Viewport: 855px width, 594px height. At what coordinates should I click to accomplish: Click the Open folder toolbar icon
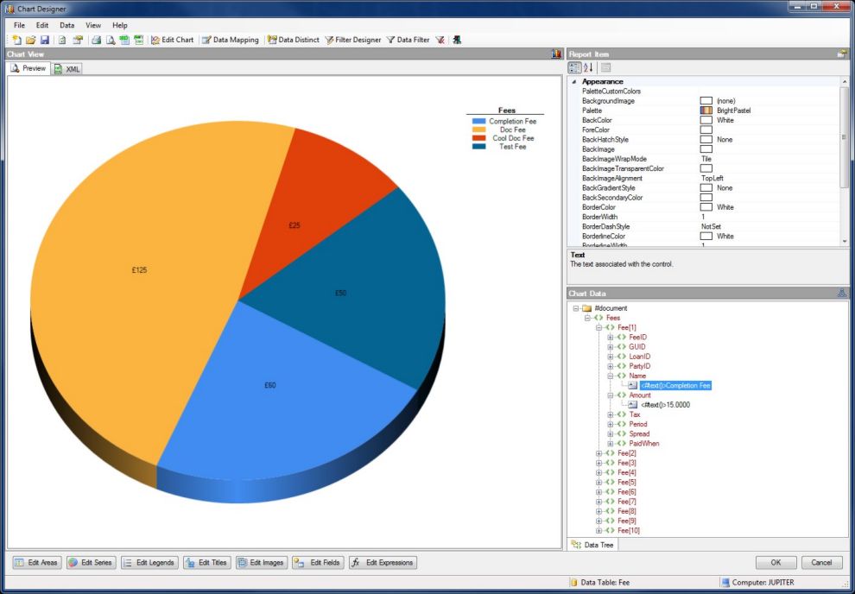tap(31, 40)
